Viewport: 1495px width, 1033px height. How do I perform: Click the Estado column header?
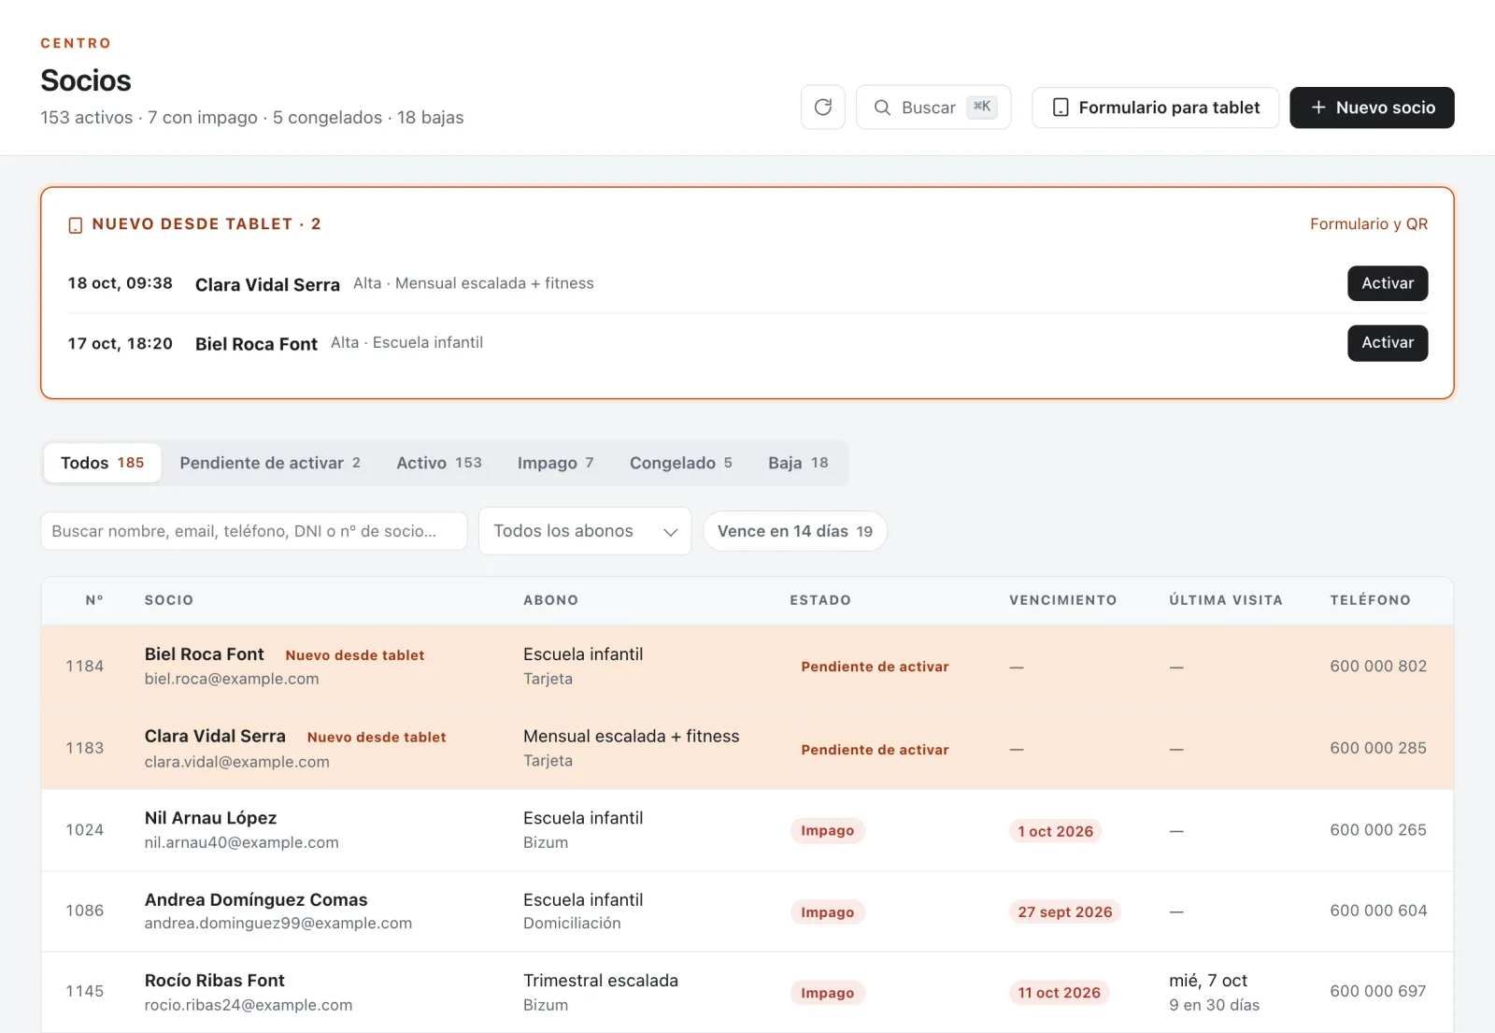coord(820,600)
